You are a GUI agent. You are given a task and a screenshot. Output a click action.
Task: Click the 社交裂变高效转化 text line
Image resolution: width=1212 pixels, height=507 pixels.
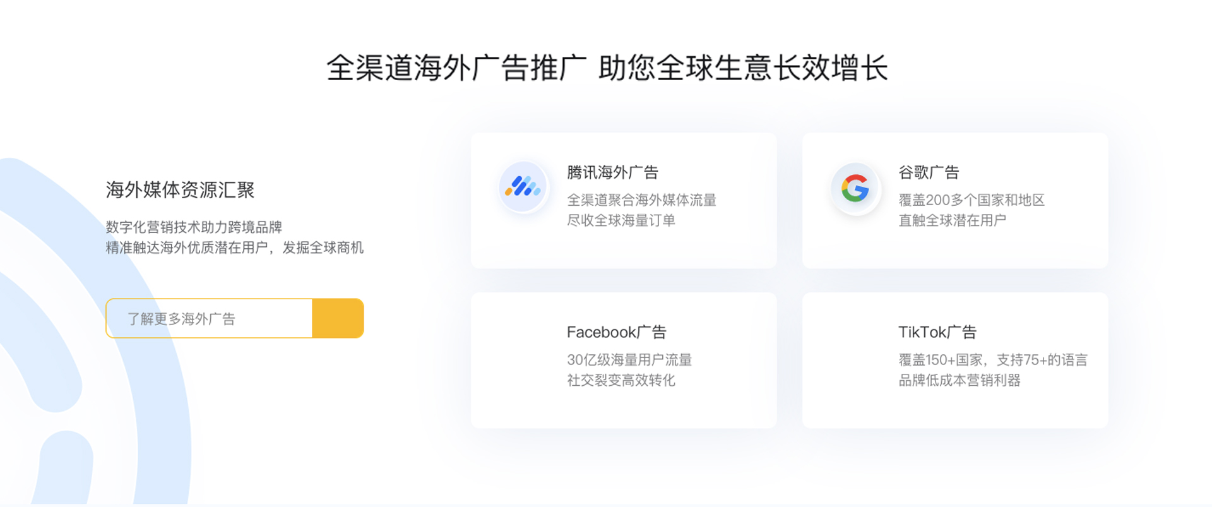click(621, 380)
